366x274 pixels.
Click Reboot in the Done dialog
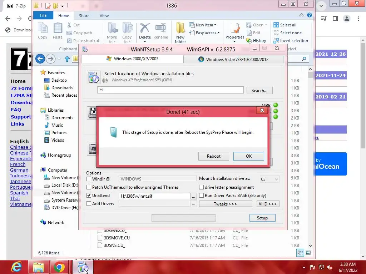(x=214, y=156)
